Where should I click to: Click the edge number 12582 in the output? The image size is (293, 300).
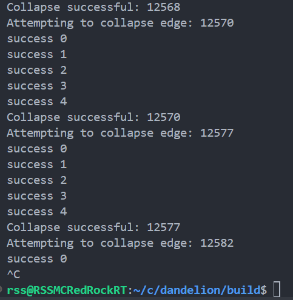coord(217,243)
